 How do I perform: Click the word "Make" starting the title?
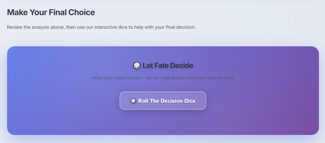[17, 12]
